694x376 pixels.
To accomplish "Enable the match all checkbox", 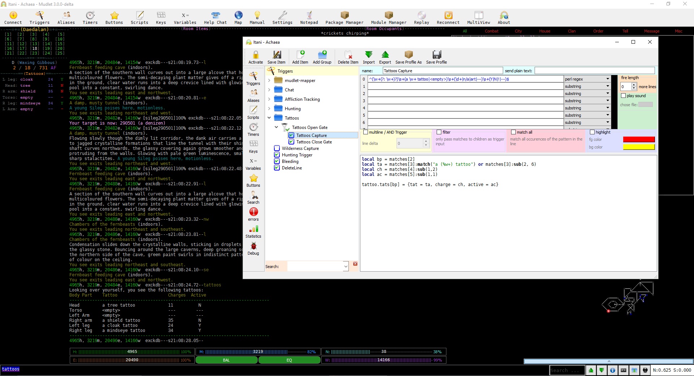I will pos(513,132).
